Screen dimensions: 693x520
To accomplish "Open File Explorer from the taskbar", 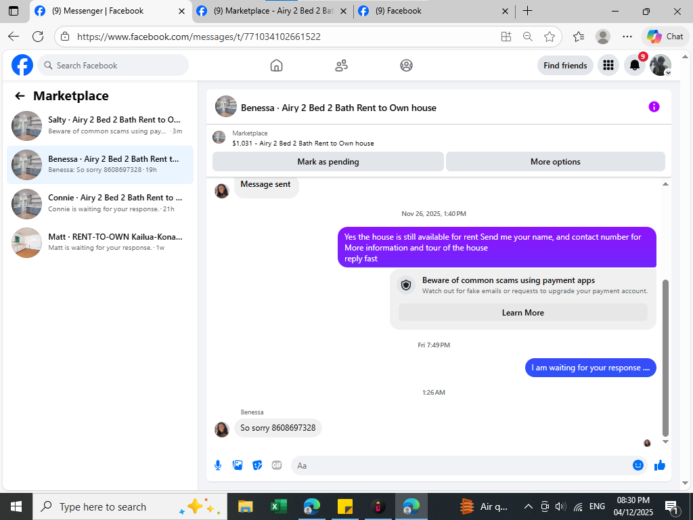I will pos(245,506).
